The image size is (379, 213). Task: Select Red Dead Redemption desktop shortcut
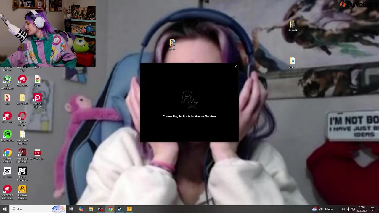(22, 156)
